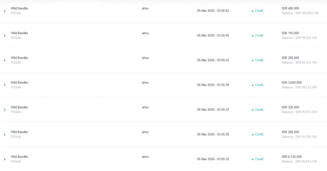Expand the 03:55:35 transaction row chevron
This screenshot has width=327, height=171.
pyautogui.click(x=4, y=134)
